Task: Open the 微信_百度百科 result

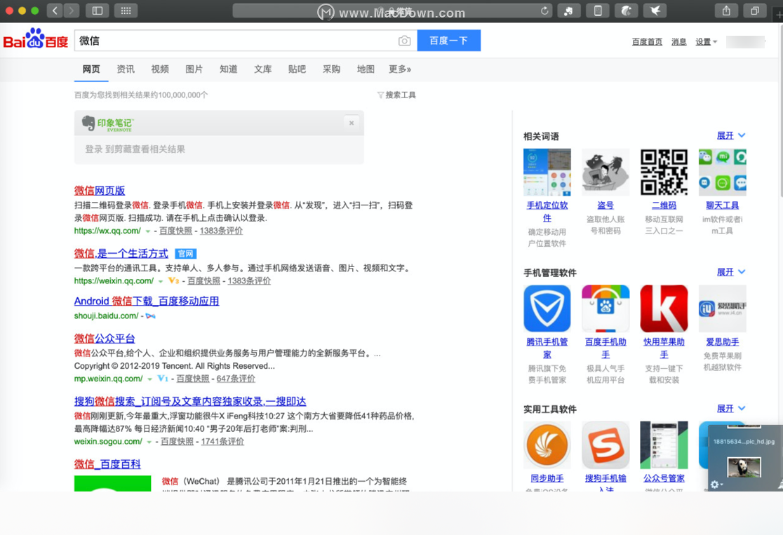Action: (107, 464)
